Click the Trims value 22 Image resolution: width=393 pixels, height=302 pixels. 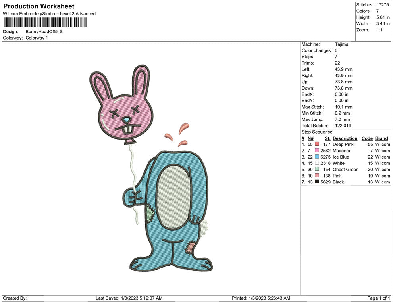(337, 63)
